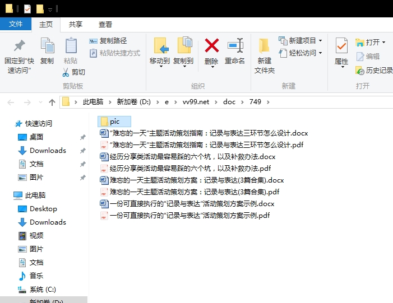Click Paste shortcut (粘贴快捷方式) option
This screenshot has width=393, height=303.
pos(115,53)
